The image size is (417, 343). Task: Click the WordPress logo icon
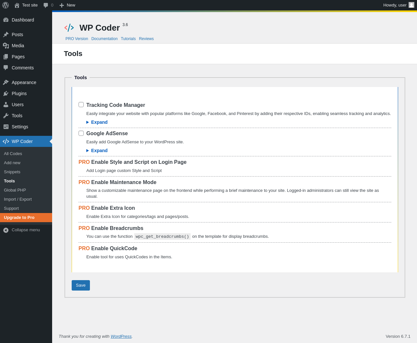click(x=6, y=5)
